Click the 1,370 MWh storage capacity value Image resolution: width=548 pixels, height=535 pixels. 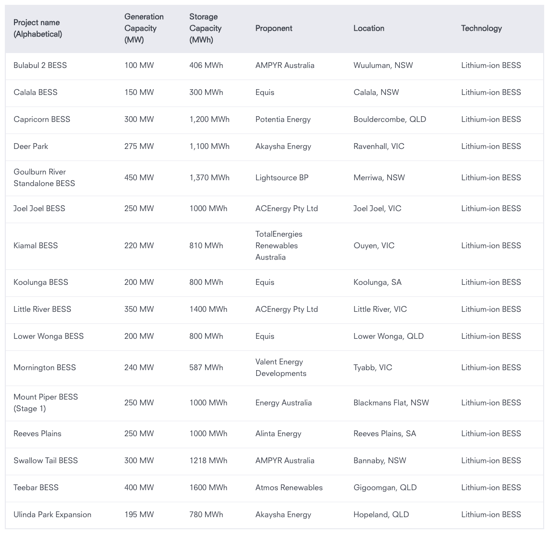209,178
